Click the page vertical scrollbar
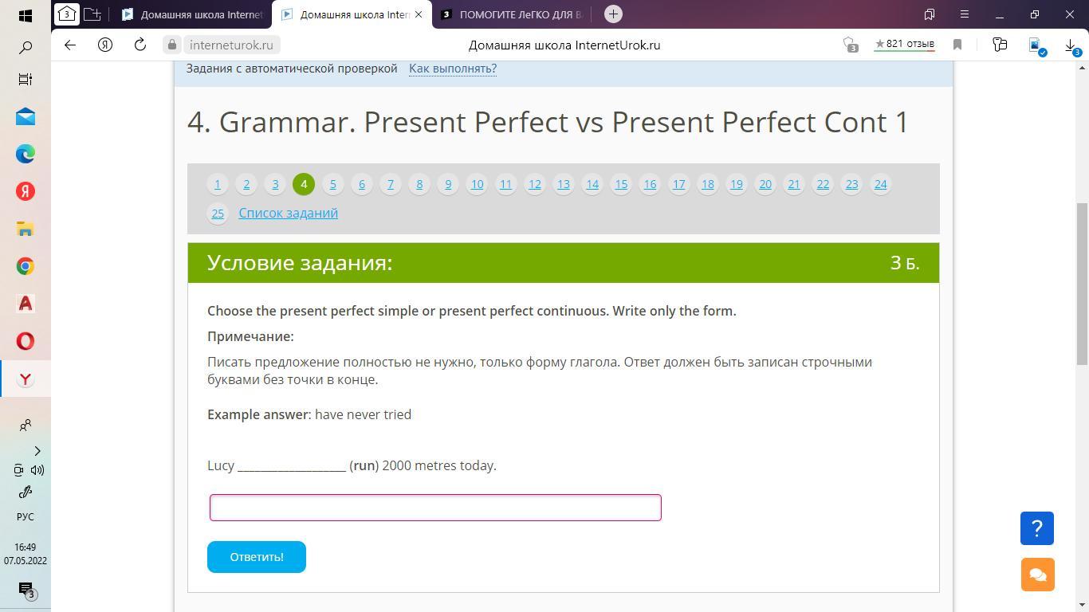 1082,284
